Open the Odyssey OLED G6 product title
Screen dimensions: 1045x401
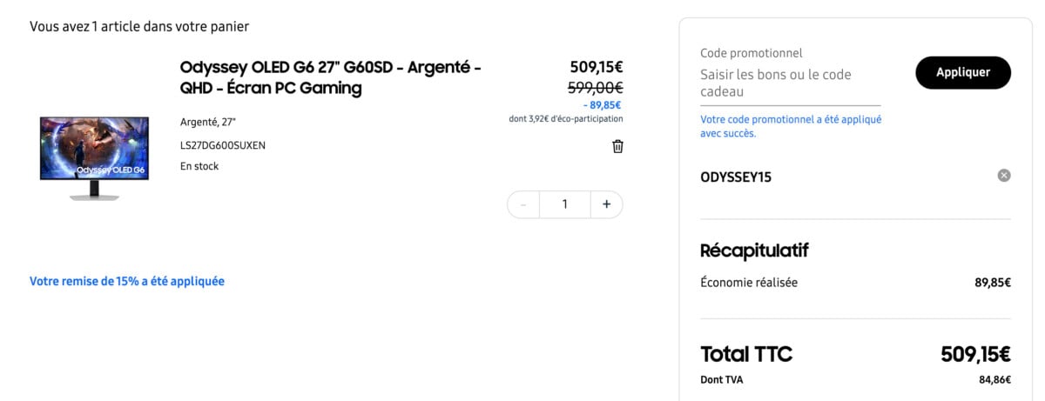point(330,77)
